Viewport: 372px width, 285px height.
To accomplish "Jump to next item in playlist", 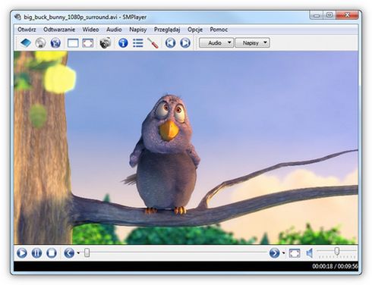I will [185, 42].
